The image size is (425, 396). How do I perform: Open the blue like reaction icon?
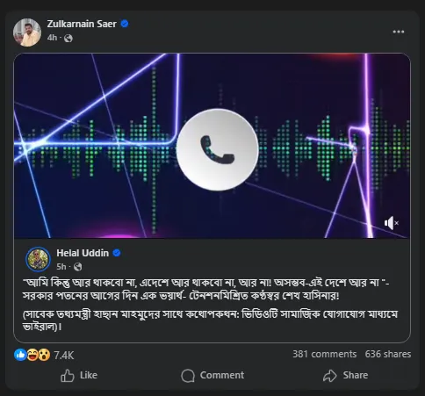20,355
